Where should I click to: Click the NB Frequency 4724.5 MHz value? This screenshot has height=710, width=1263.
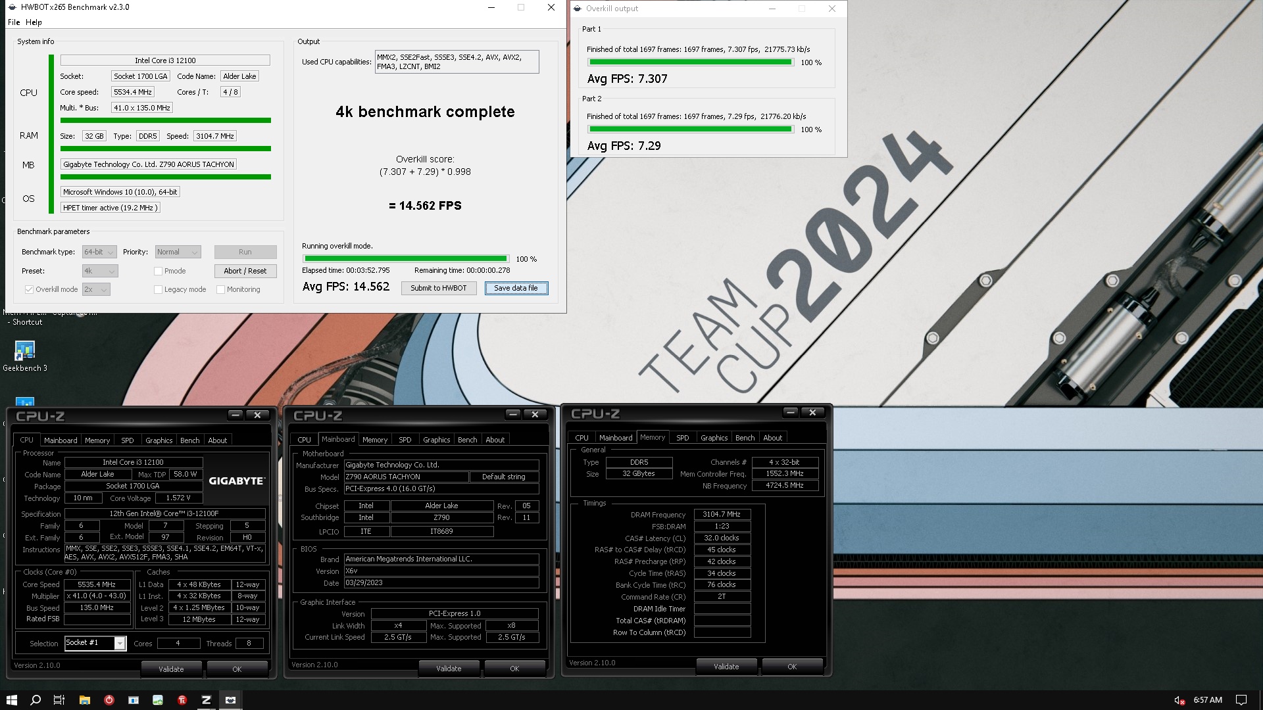coord(785,486)
